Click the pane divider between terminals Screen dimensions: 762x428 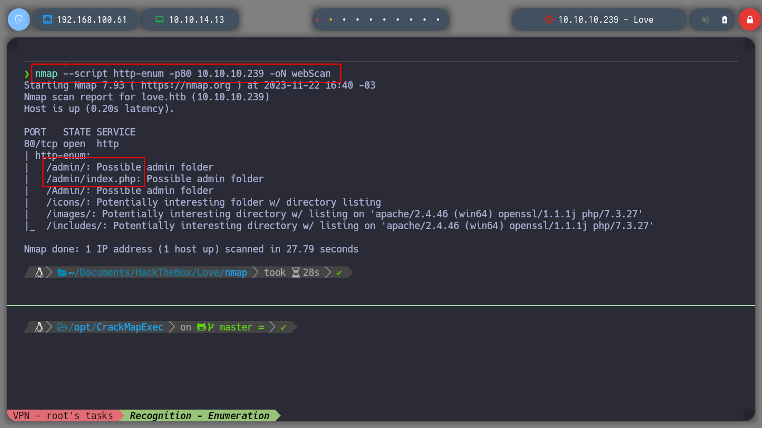coord(381,305)
